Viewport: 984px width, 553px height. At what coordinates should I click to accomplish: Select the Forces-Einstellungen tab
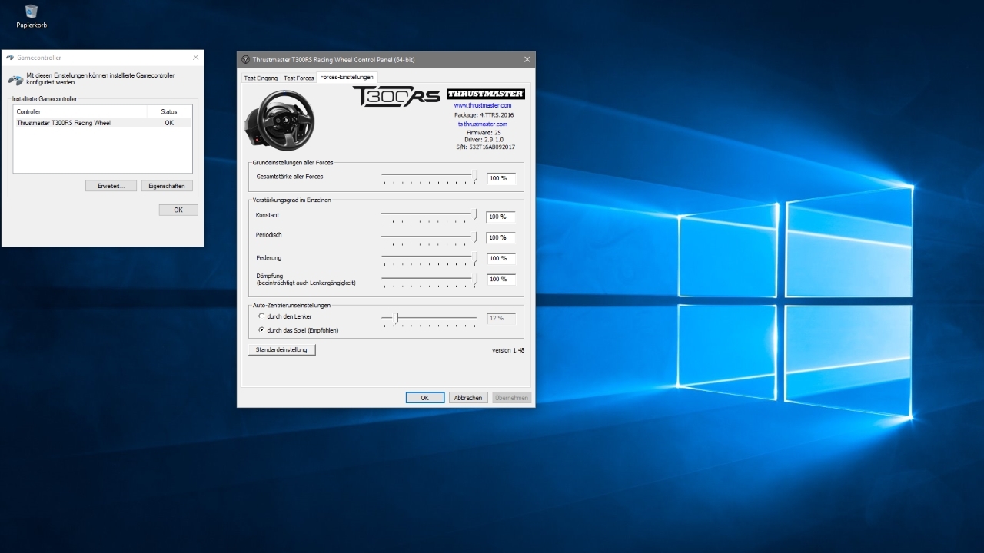pos(347,77)
